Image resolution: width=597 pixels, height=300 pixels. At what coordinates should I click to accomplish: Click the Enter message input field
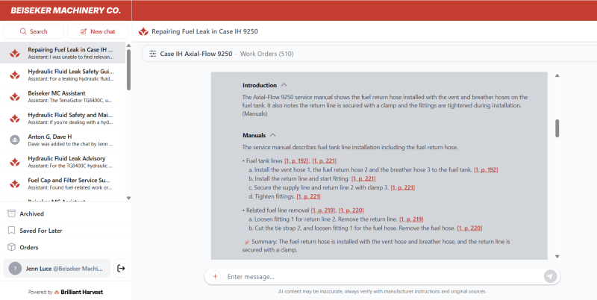pyautogui.click(x=383, y=276)
